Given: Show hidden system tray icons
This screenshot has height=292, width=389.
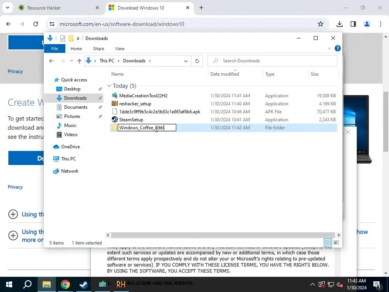Looking at the screenshot, I should point(312,284).
